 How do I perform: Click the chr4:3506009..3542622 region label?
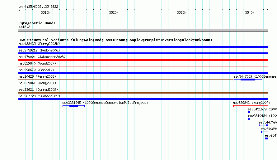(38, 7)
